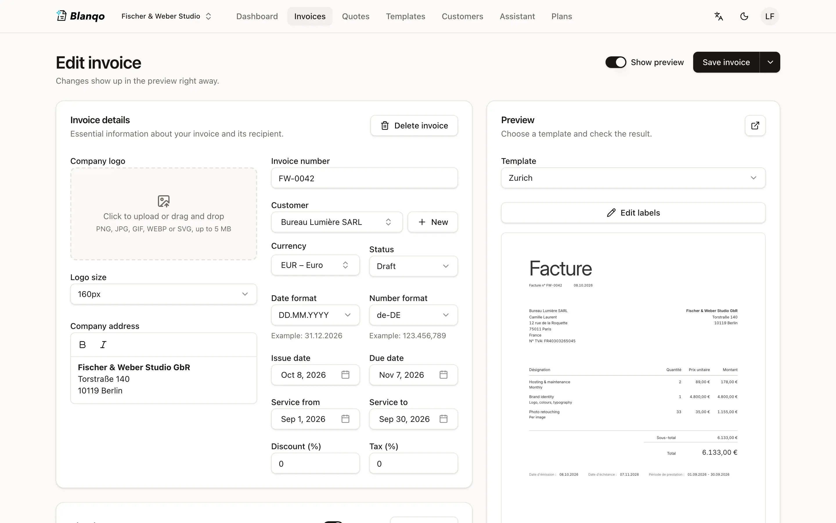Open the Assistant tab

pos(517,16)
